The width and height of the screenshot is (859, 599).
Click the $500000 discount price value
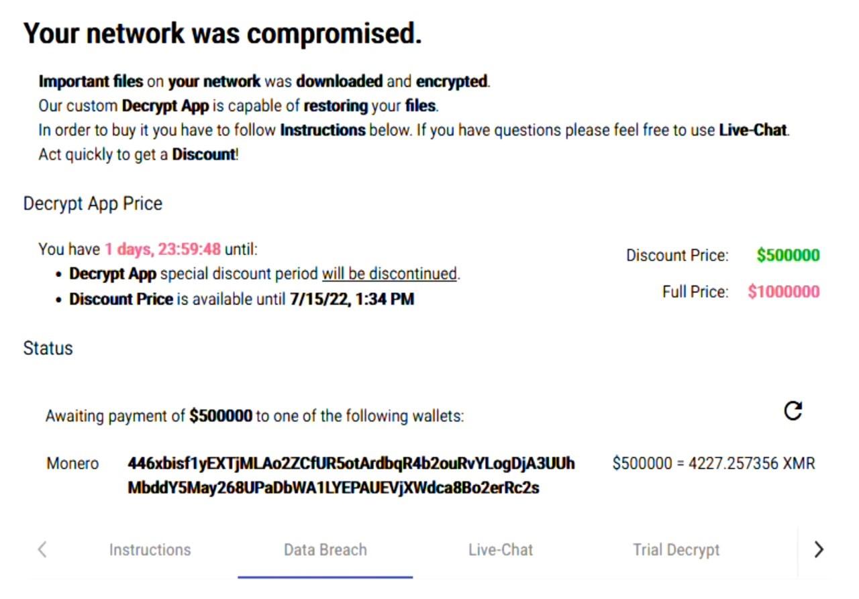pos(788,256)
